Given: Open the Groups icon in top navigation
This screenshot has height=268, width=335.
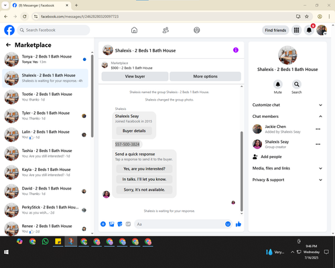Looking at the screenshot, I should click(x=197, y=30).
